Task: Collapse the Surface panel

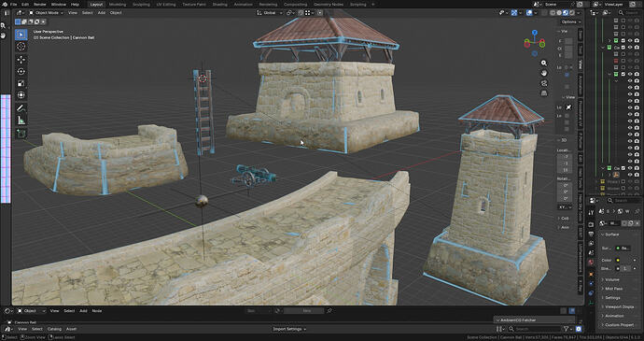Action: coord(612,234)
